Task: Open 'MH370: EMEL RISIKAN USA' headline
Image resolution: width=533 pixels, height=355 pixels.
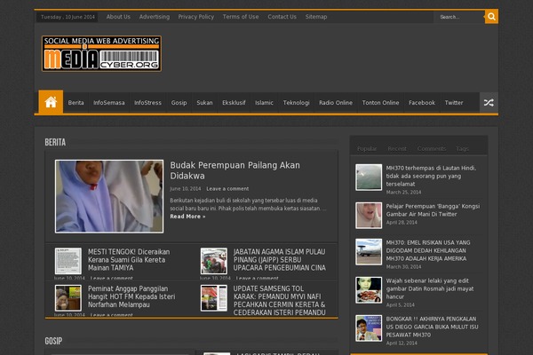Action: 428,250
